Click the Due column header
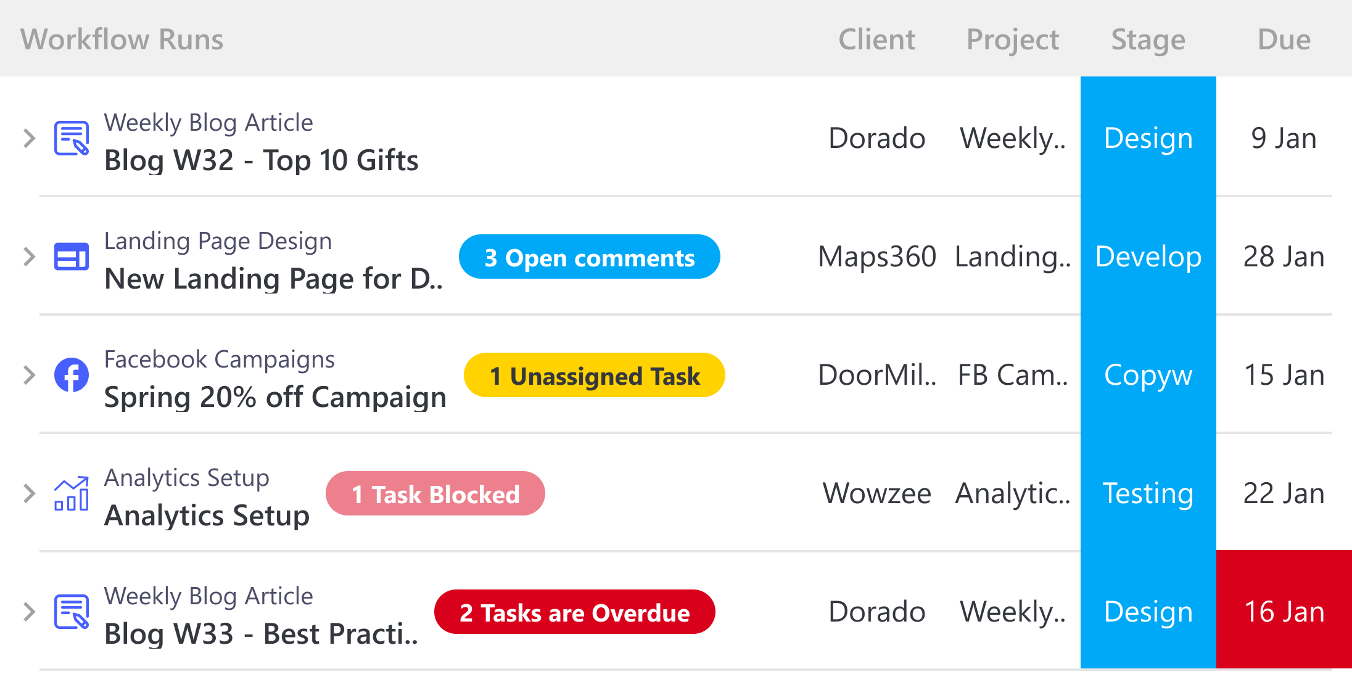 tap(1284, 39)
